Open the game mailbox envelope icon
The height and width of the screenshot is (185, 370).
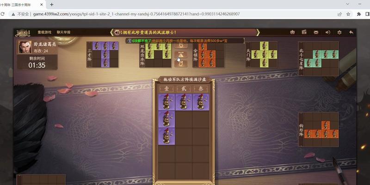pos(316,32)
